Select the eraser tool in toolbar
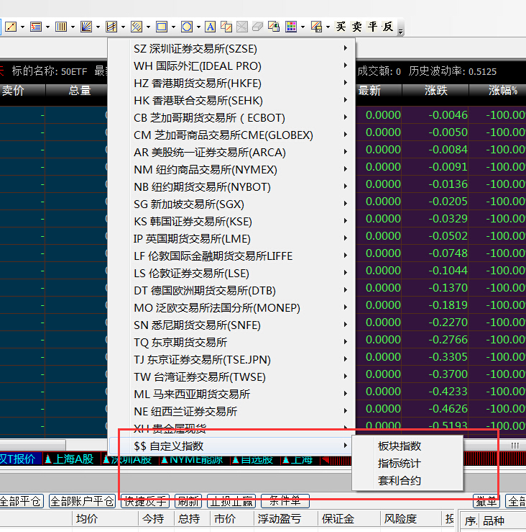This screenshot has height=532, width=526. tap(259, 27)
